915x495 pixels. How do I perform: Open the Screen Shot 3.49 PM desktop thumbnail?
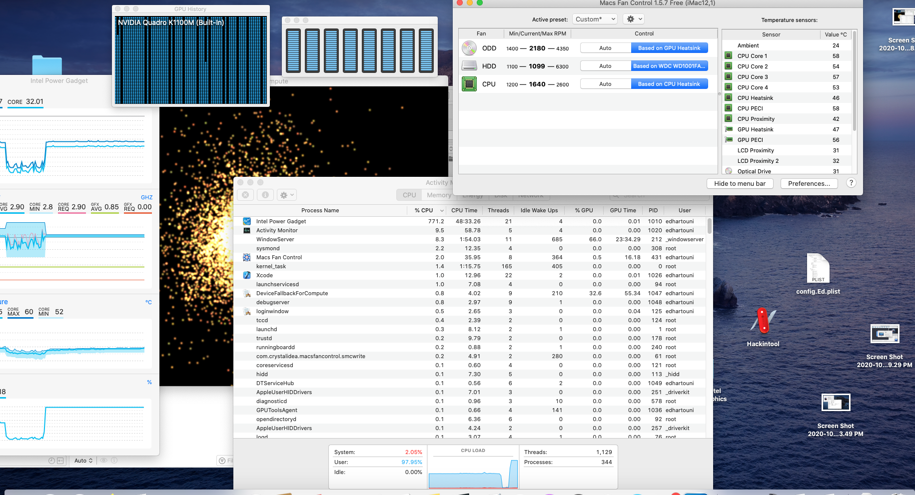click(x=836, y=402)
